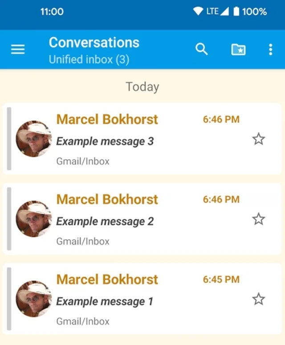Click the Conversations title

(94, 43)
